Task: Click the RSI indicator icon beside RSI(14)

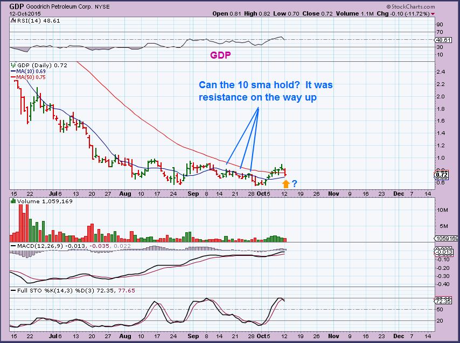Action: click(13, 21)
